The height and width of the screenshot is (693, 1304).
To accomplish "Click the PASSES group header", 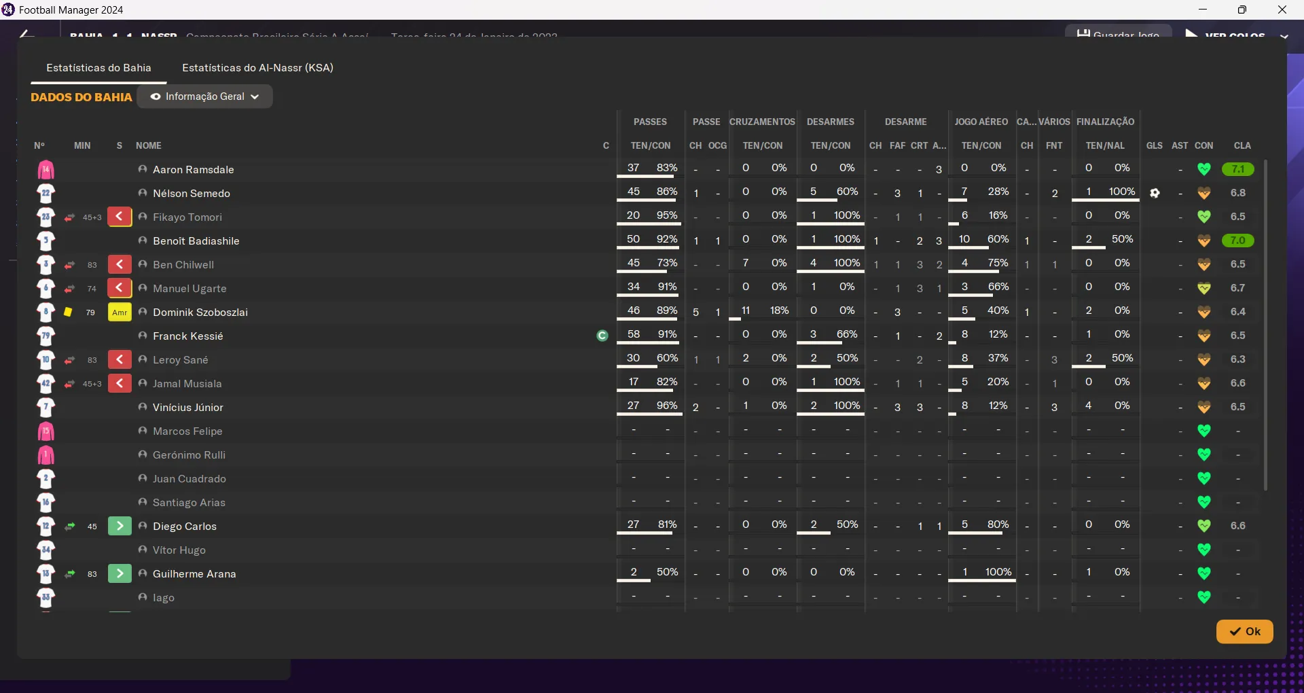I will tap(651, 122).
